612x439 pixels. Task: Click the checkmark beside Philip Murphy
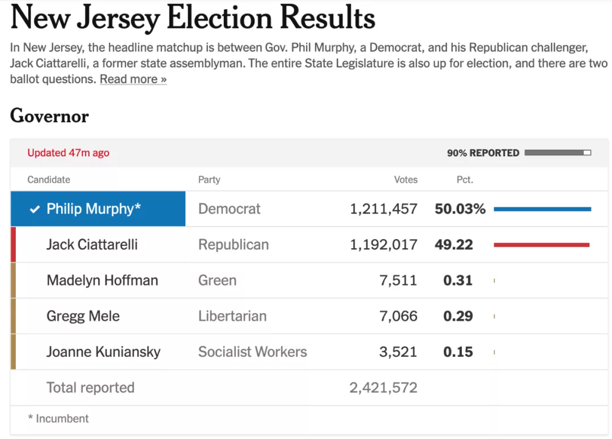pyautogui.click(x=35, y=209)
